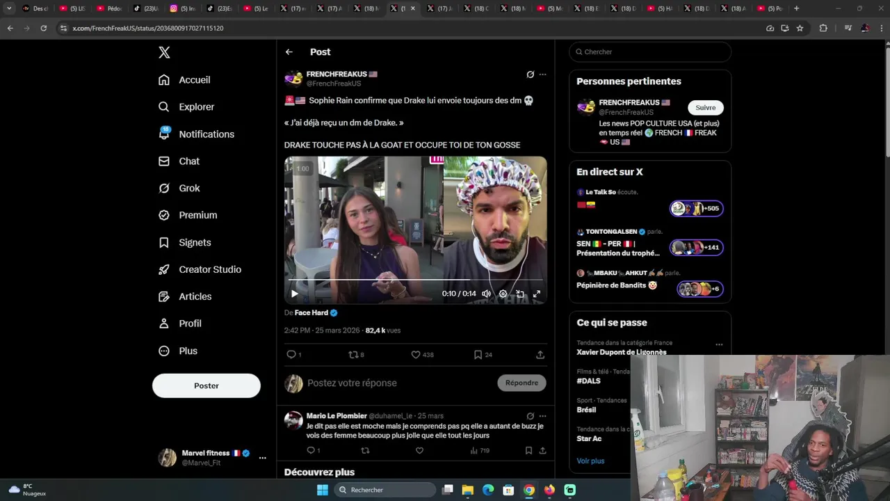The image size is (890, 501).
Task: Click the Répondre button
Action: click(x=521, y=383)
